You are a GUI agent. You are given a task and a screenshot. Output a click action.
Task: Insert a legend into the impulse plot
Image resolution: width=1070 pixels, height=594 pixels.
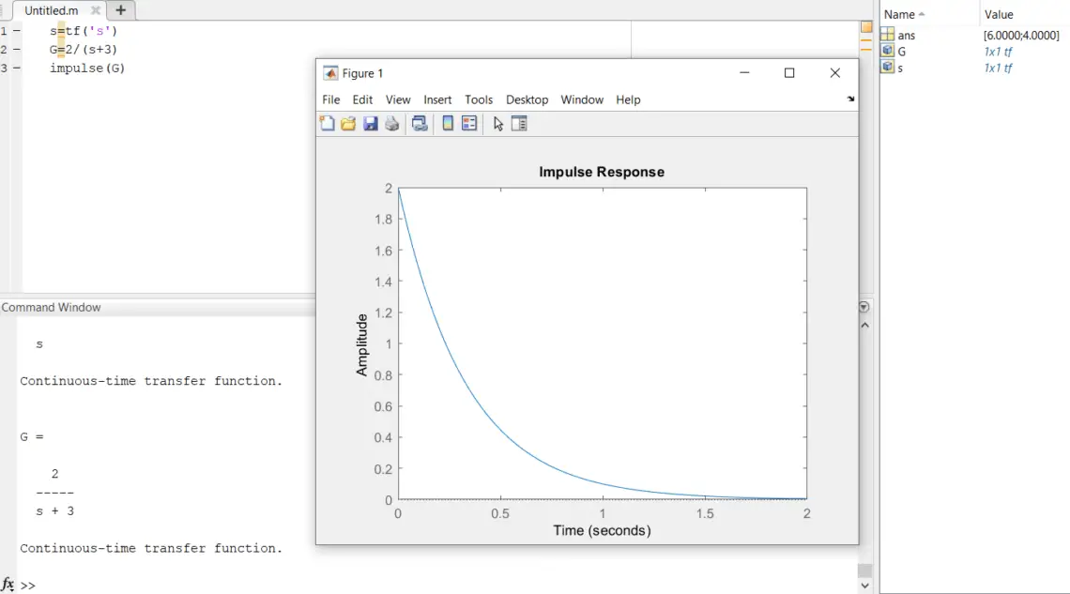click(x=467, y=123)
